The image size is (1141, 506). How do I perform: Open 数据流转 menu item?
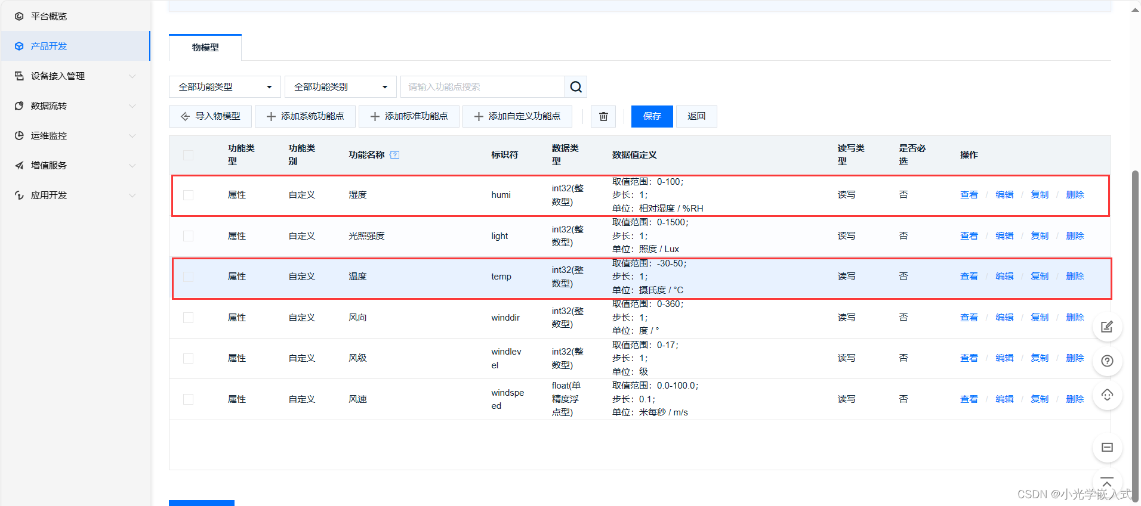point(75,105)
